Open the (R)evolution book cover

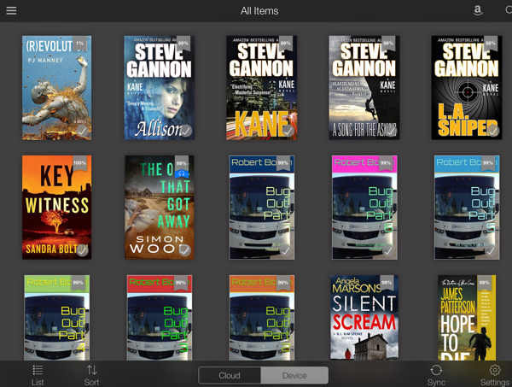click(x=56, y=87)
